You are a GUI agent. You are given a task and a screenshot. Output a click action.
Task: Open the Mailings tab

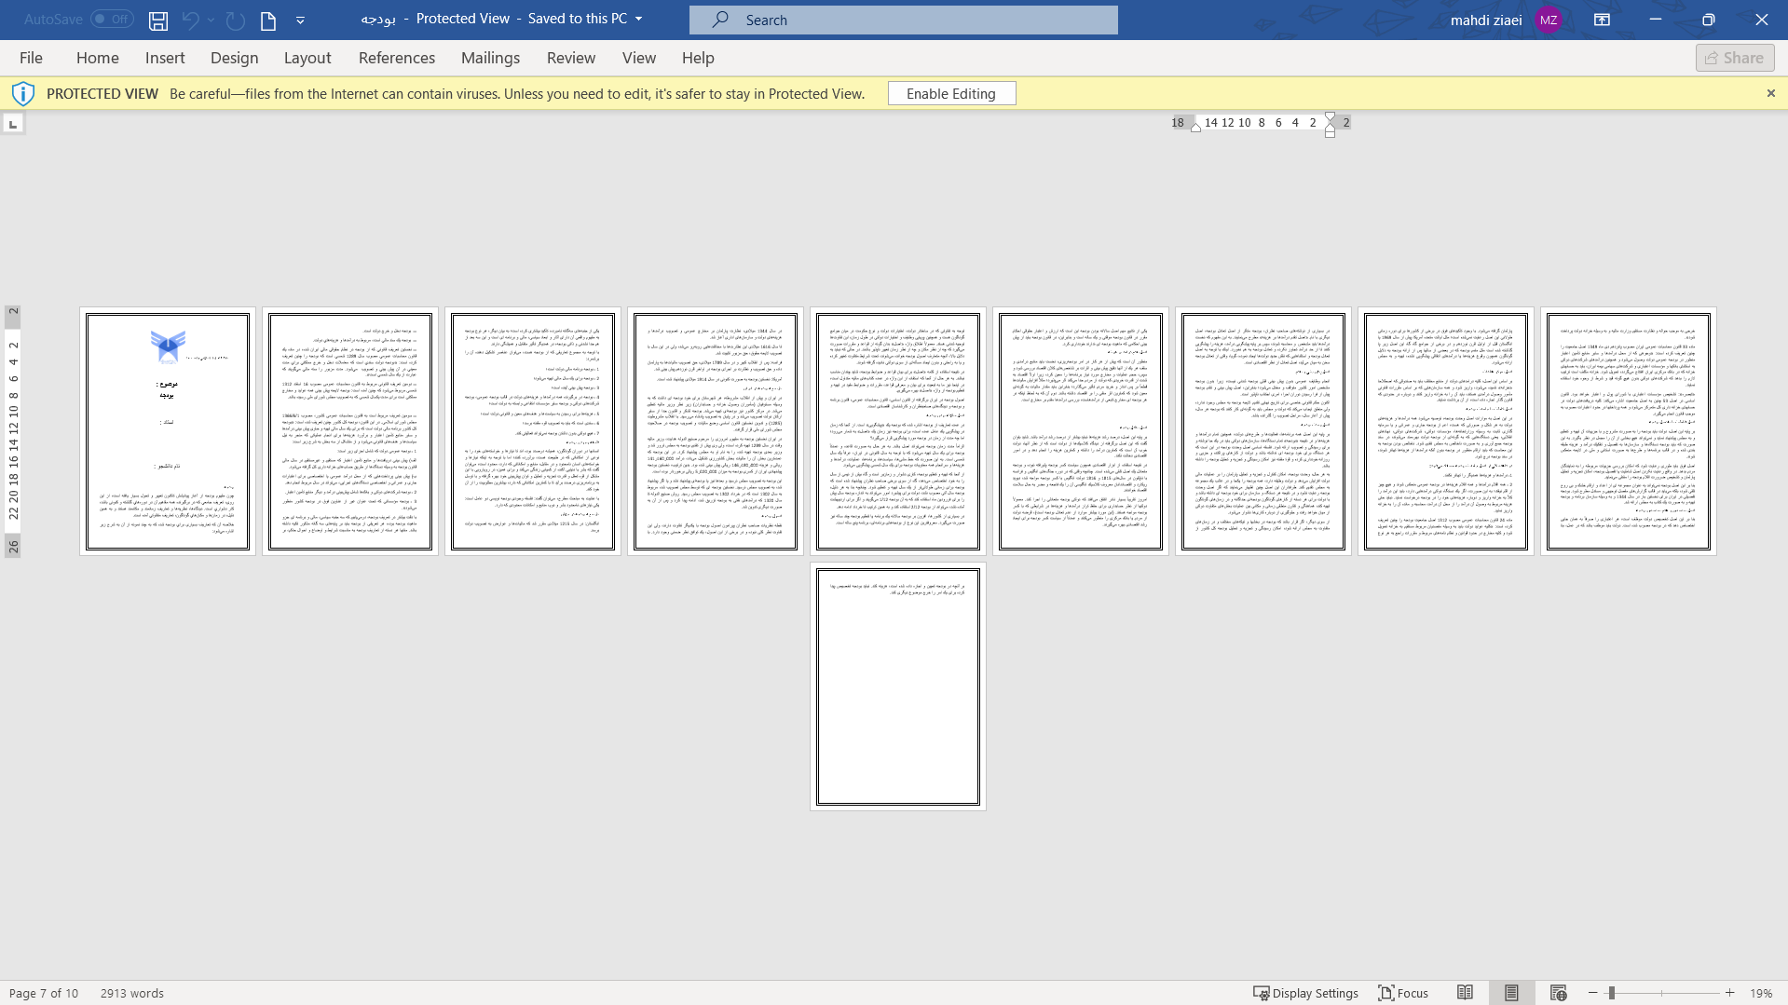click(x=490, y=58)
